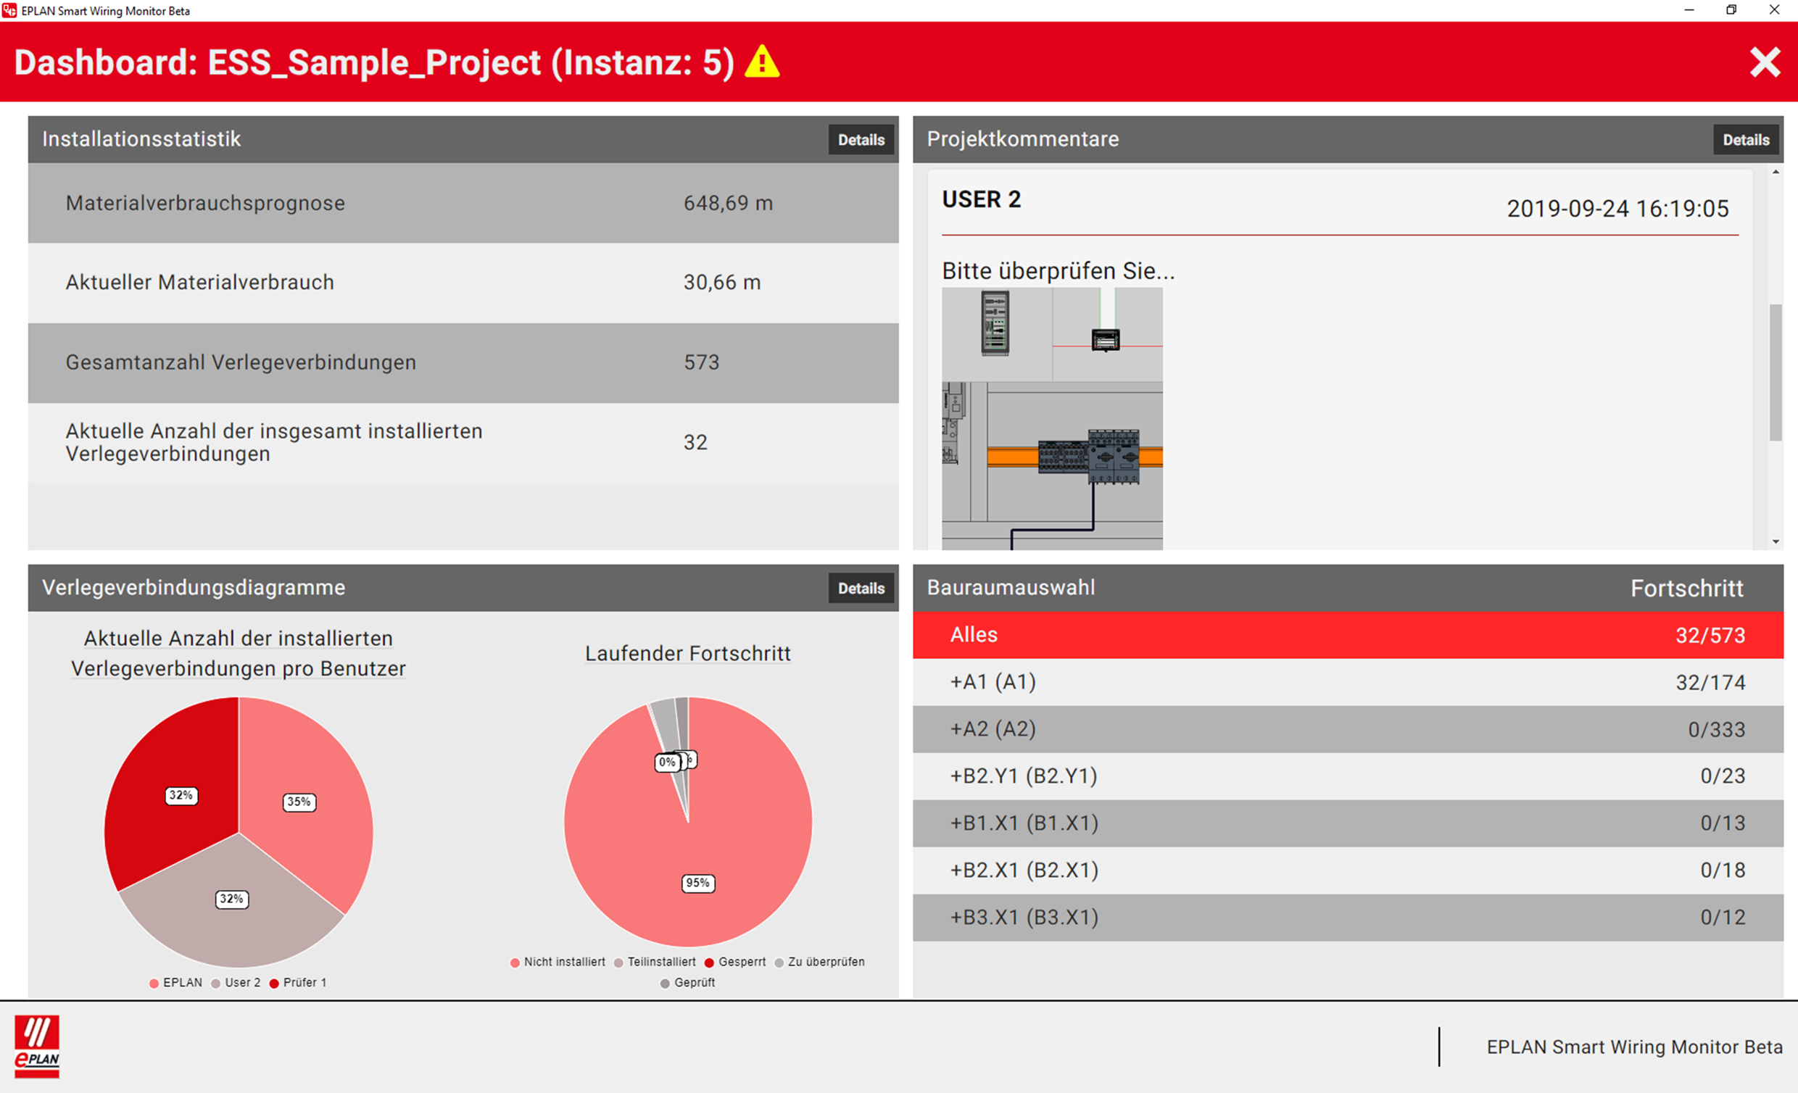
Task: Click the yellow warning triangle icon
Action: tap(762, 62)
